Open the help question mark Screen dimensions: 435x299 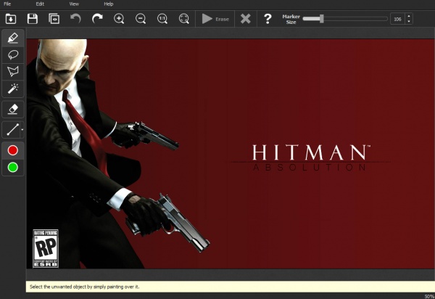coord(268,19)
